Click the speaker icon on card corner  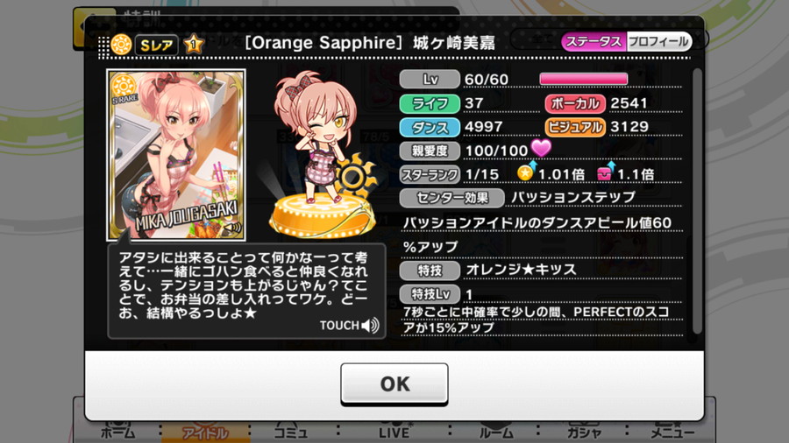pyautogui.click(x=231, y=229)
